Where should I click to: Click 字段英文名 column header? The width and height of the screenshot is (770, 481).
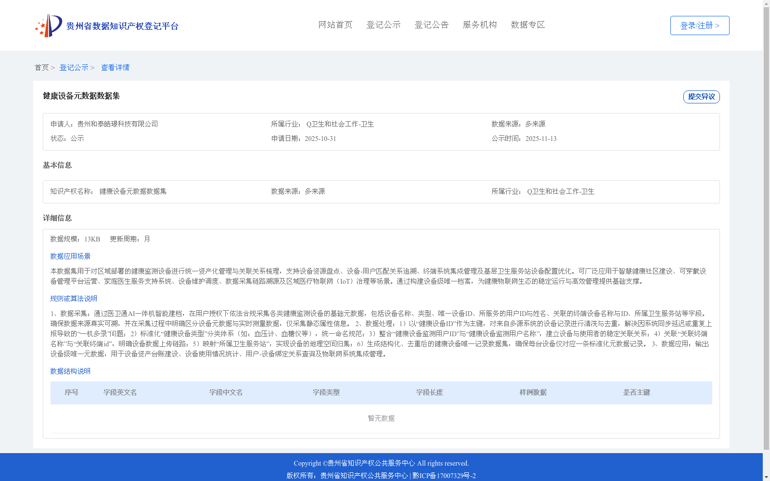(120, 392)
